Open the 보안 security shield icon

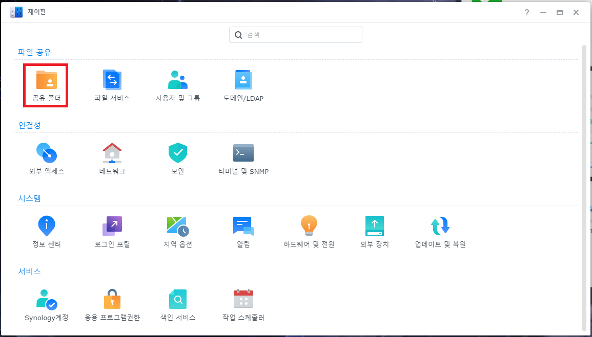tap(178, 153)
